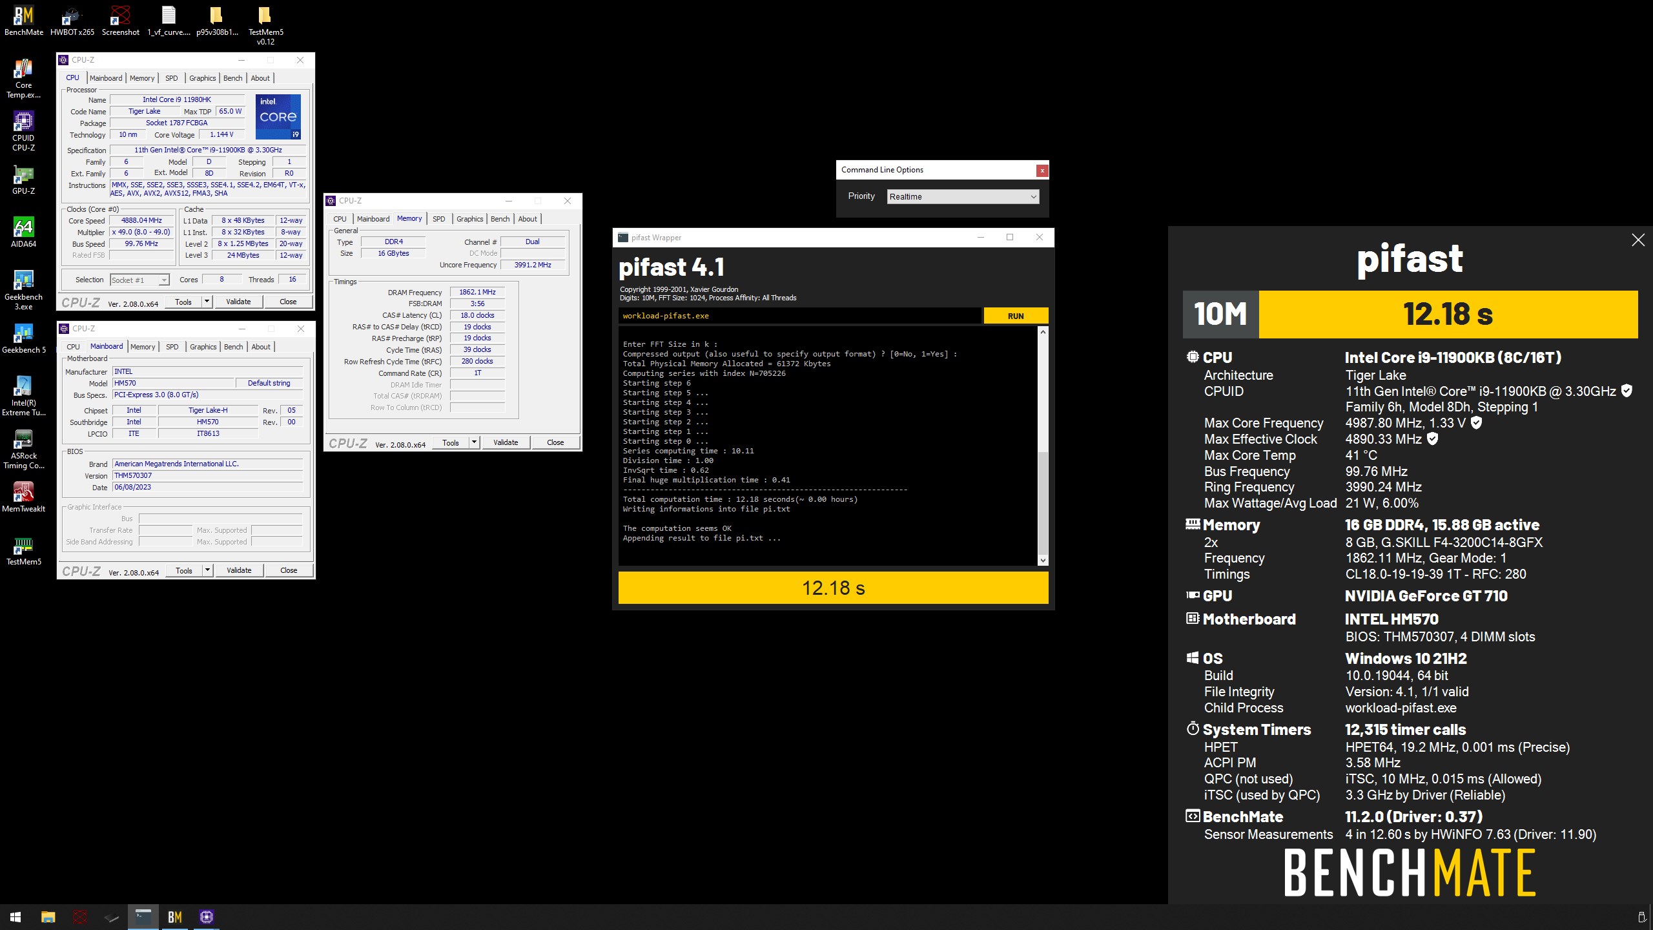1653x930 pixels.
Task: Click the Uncore Frequency 3991.2 MHz value
Action: coord(533,265)
